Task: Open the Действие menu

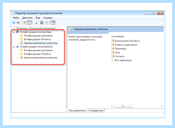Action: pyautogui.click(x=27, y=18)
